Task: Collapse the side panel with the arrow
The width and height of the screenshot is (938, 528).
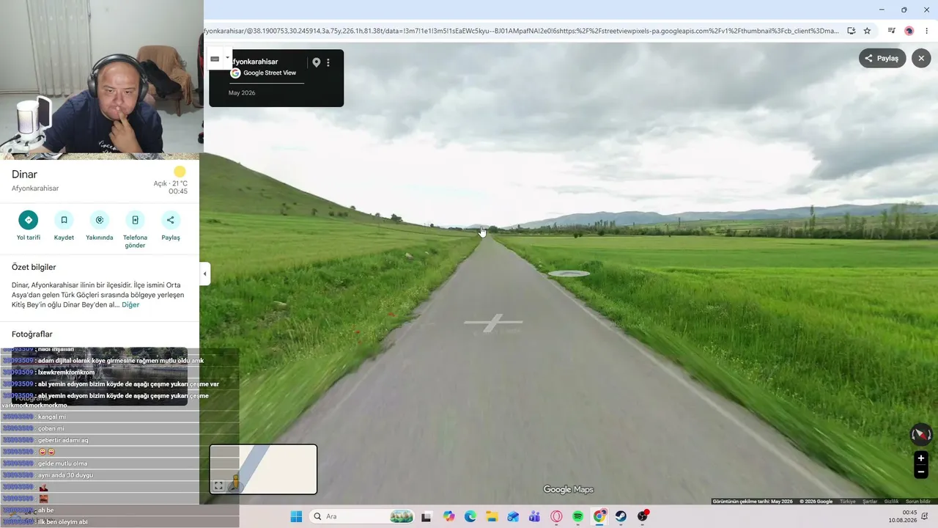Action: [x=204, y=274]
